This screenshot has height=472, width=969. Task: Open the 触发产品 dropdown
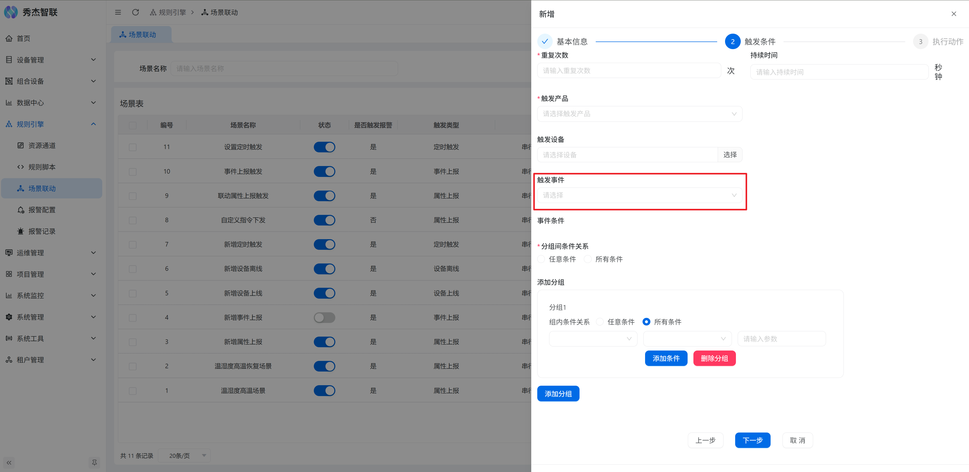pos(639,114)
